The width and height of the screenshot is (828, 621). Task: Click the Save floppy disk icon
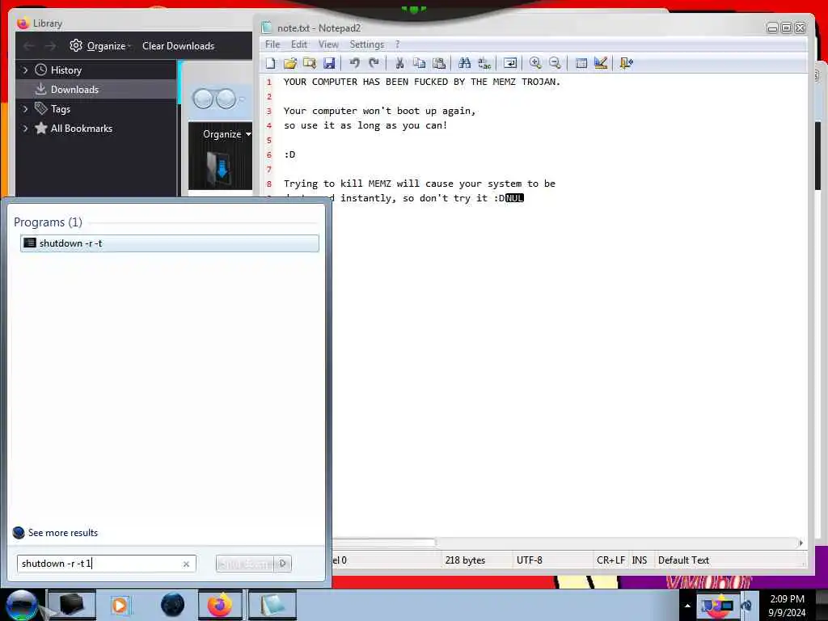[x=329, y=63]
